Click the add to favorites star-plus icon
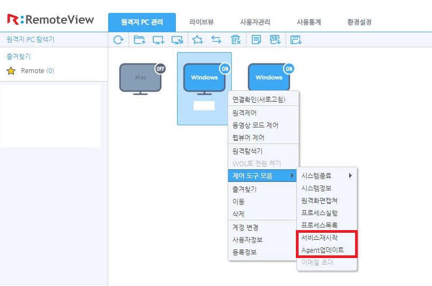Viewport: 432px width, 286px height. click(x=197, y=39)
